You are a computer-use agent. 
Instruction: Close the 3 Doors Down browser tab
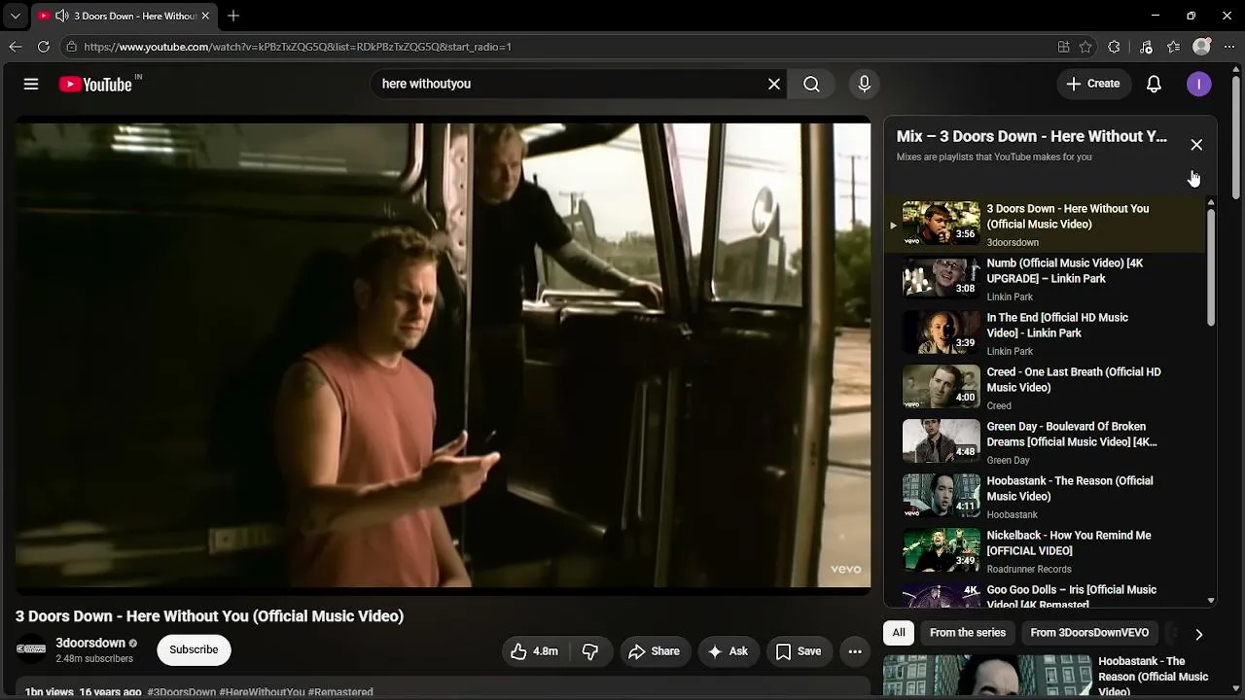pos(205,16)
